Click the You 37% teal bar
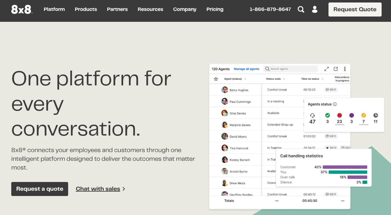This screenshot has height=215, width=391. [x=348, y=172]
